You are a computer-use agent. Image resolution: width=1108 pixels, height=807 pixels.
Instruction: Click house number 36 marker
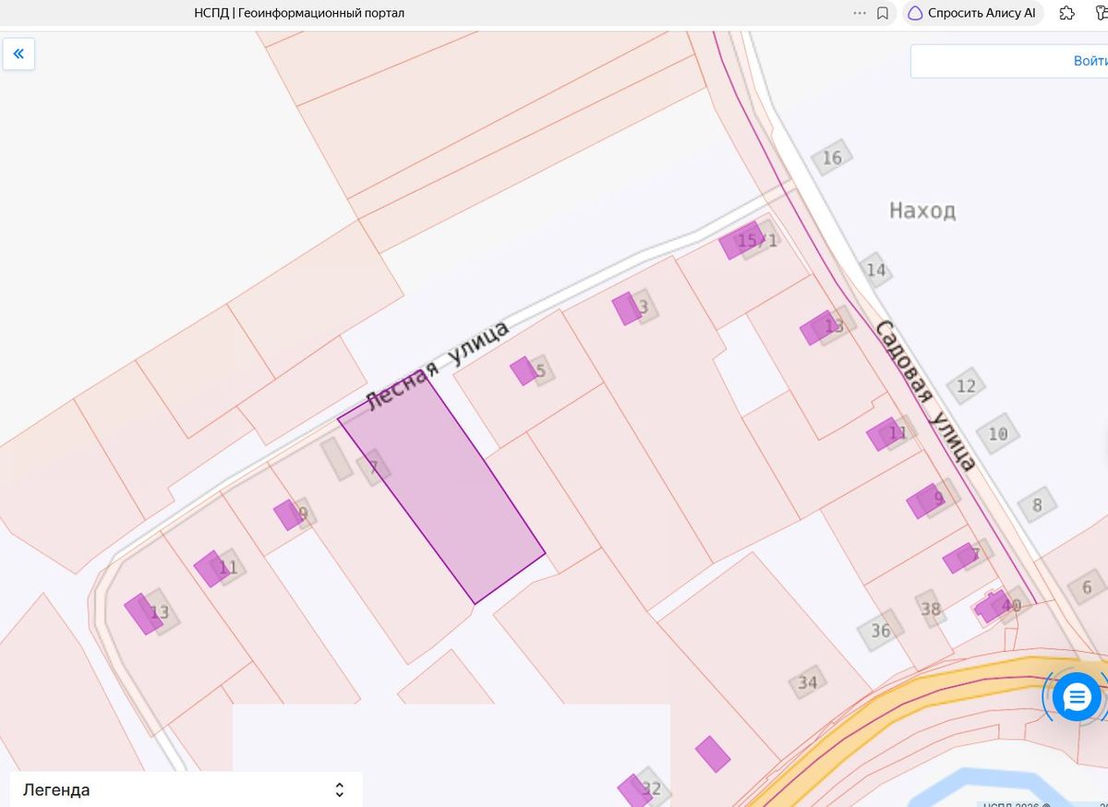tap(881, 631)
